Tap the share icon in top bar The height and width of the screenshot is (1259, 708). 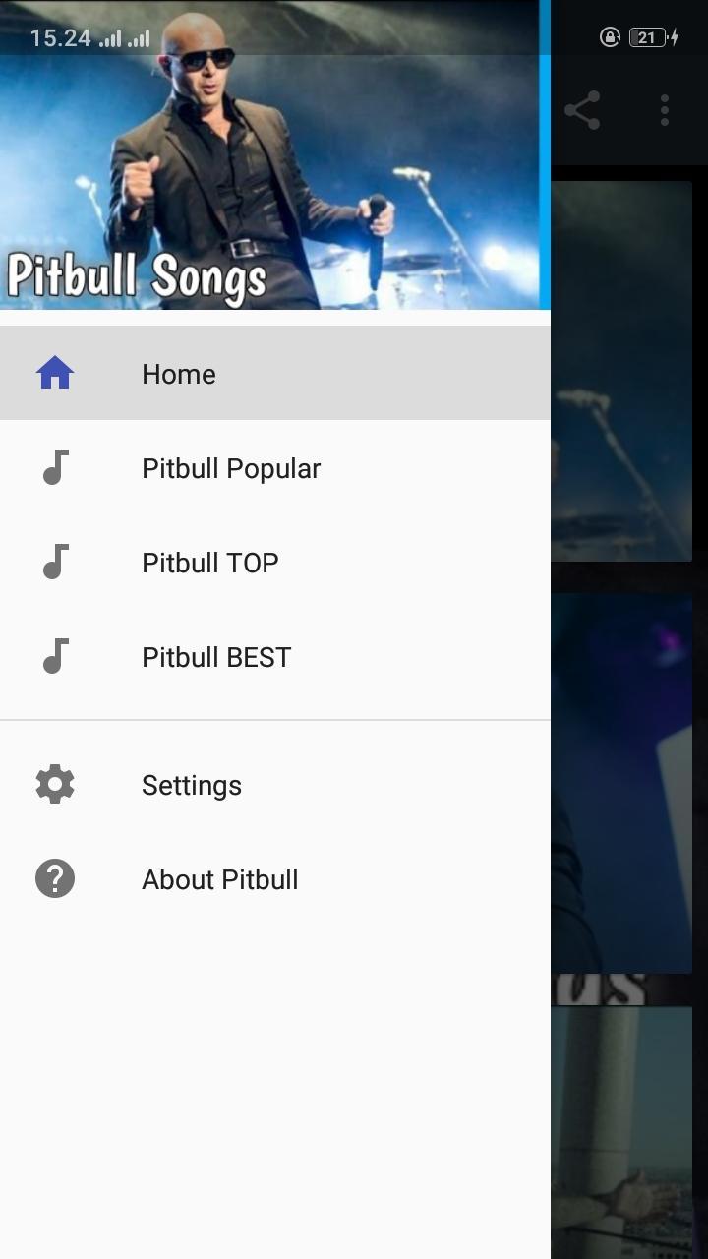tap(582, 110)
